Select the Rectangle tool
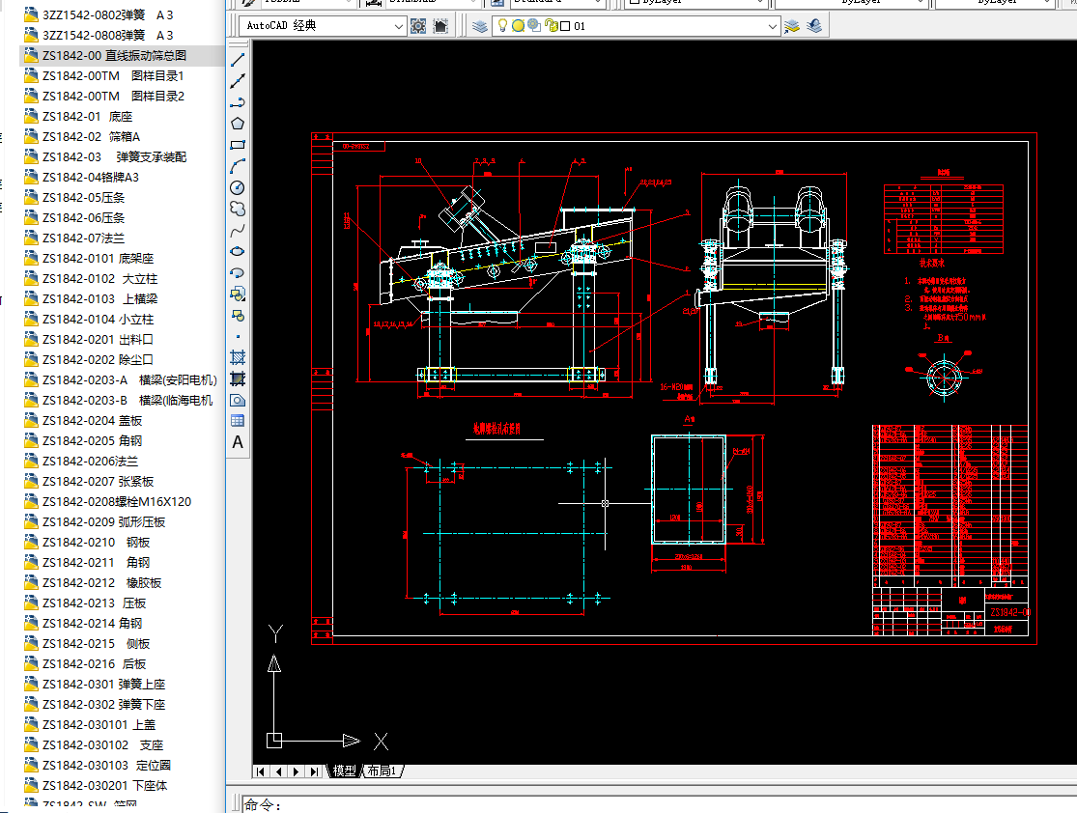 tap(238, 145)
